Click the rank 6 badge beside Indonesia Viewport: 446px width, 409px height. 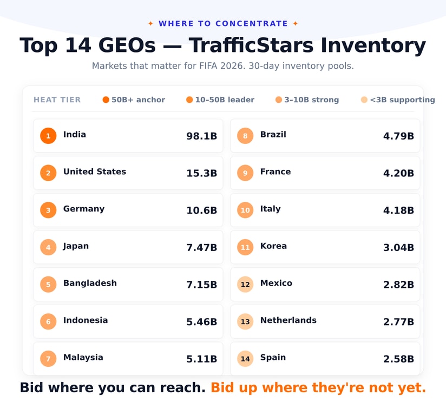48,321
